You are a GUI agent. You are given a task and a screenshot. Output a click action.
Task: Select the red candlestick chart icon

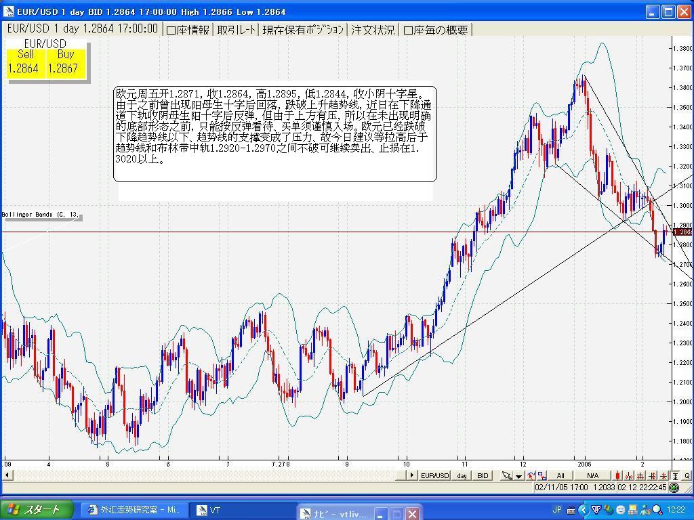(x=617, y=475)
